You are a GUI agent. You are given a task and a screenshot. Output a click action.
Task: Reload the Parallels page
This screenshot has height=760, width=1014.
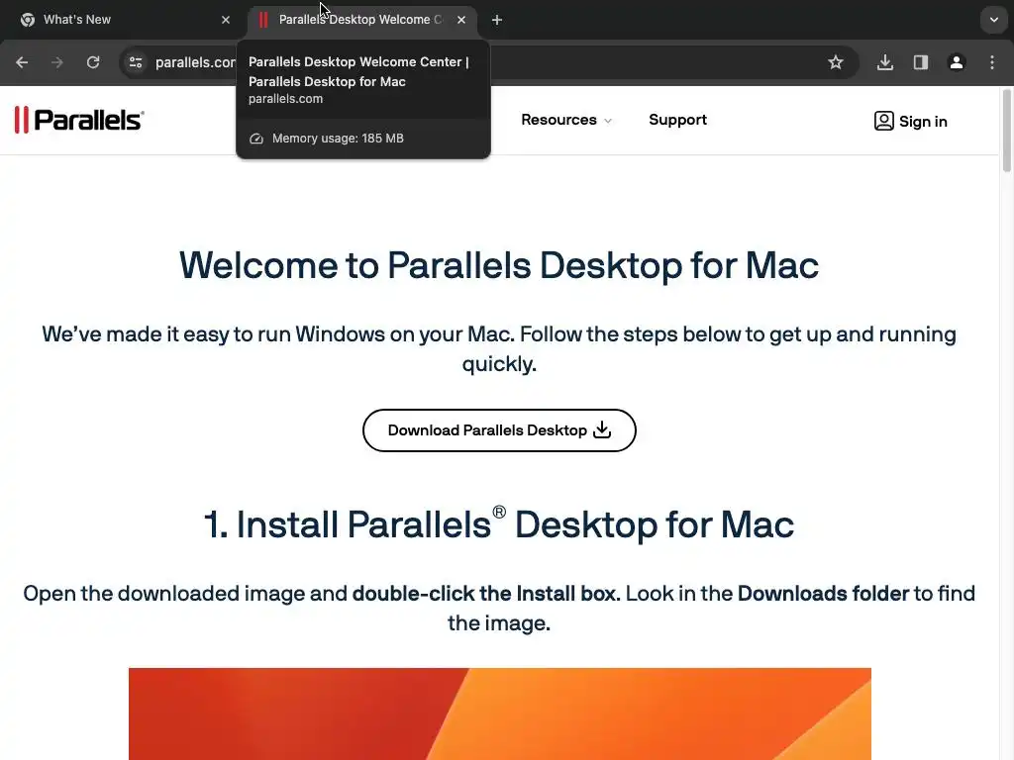pyautogui.click(x=93, y=62)
